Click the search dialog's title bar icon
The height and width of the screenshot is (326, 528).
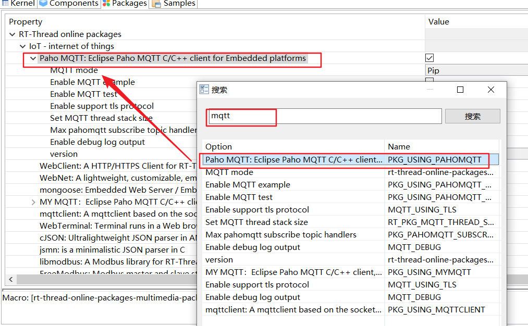[204, 90]
